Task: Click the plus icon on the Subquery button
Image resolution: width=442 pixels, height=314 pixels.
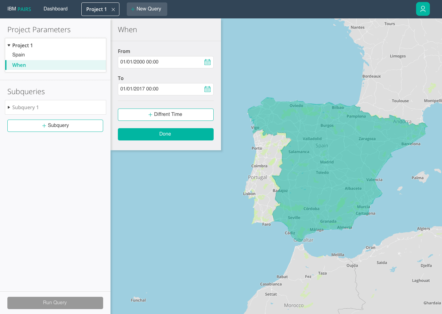Action: click(45, 125)
